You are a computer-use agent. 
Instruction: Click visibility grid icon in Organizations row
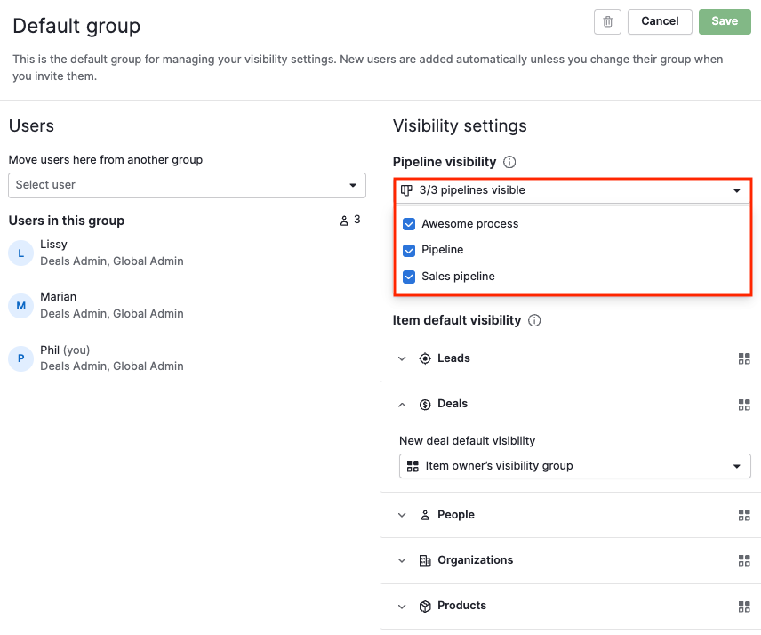(743, 560)
